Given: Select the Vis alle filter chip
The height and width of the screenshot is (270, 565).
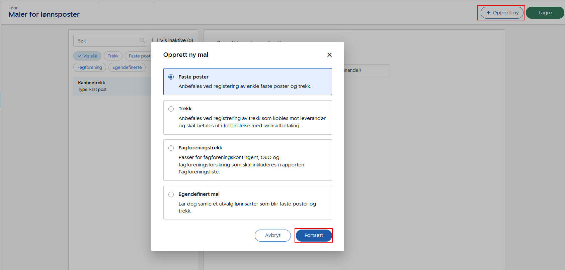Looking at the screenshot, I should tap(87, 56).
